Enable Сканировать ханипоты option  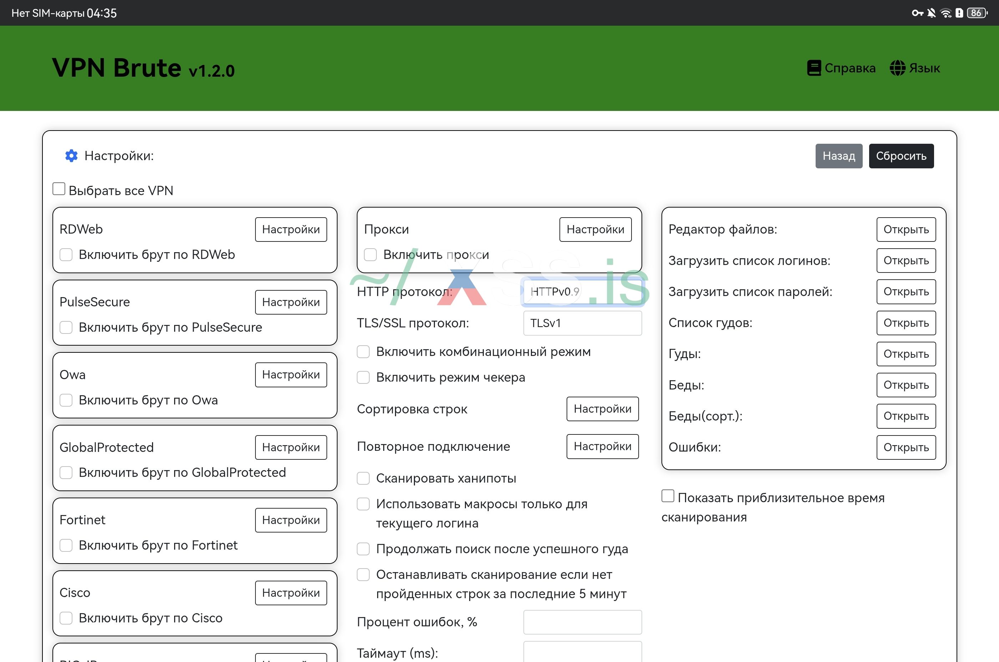click(363, 478)
